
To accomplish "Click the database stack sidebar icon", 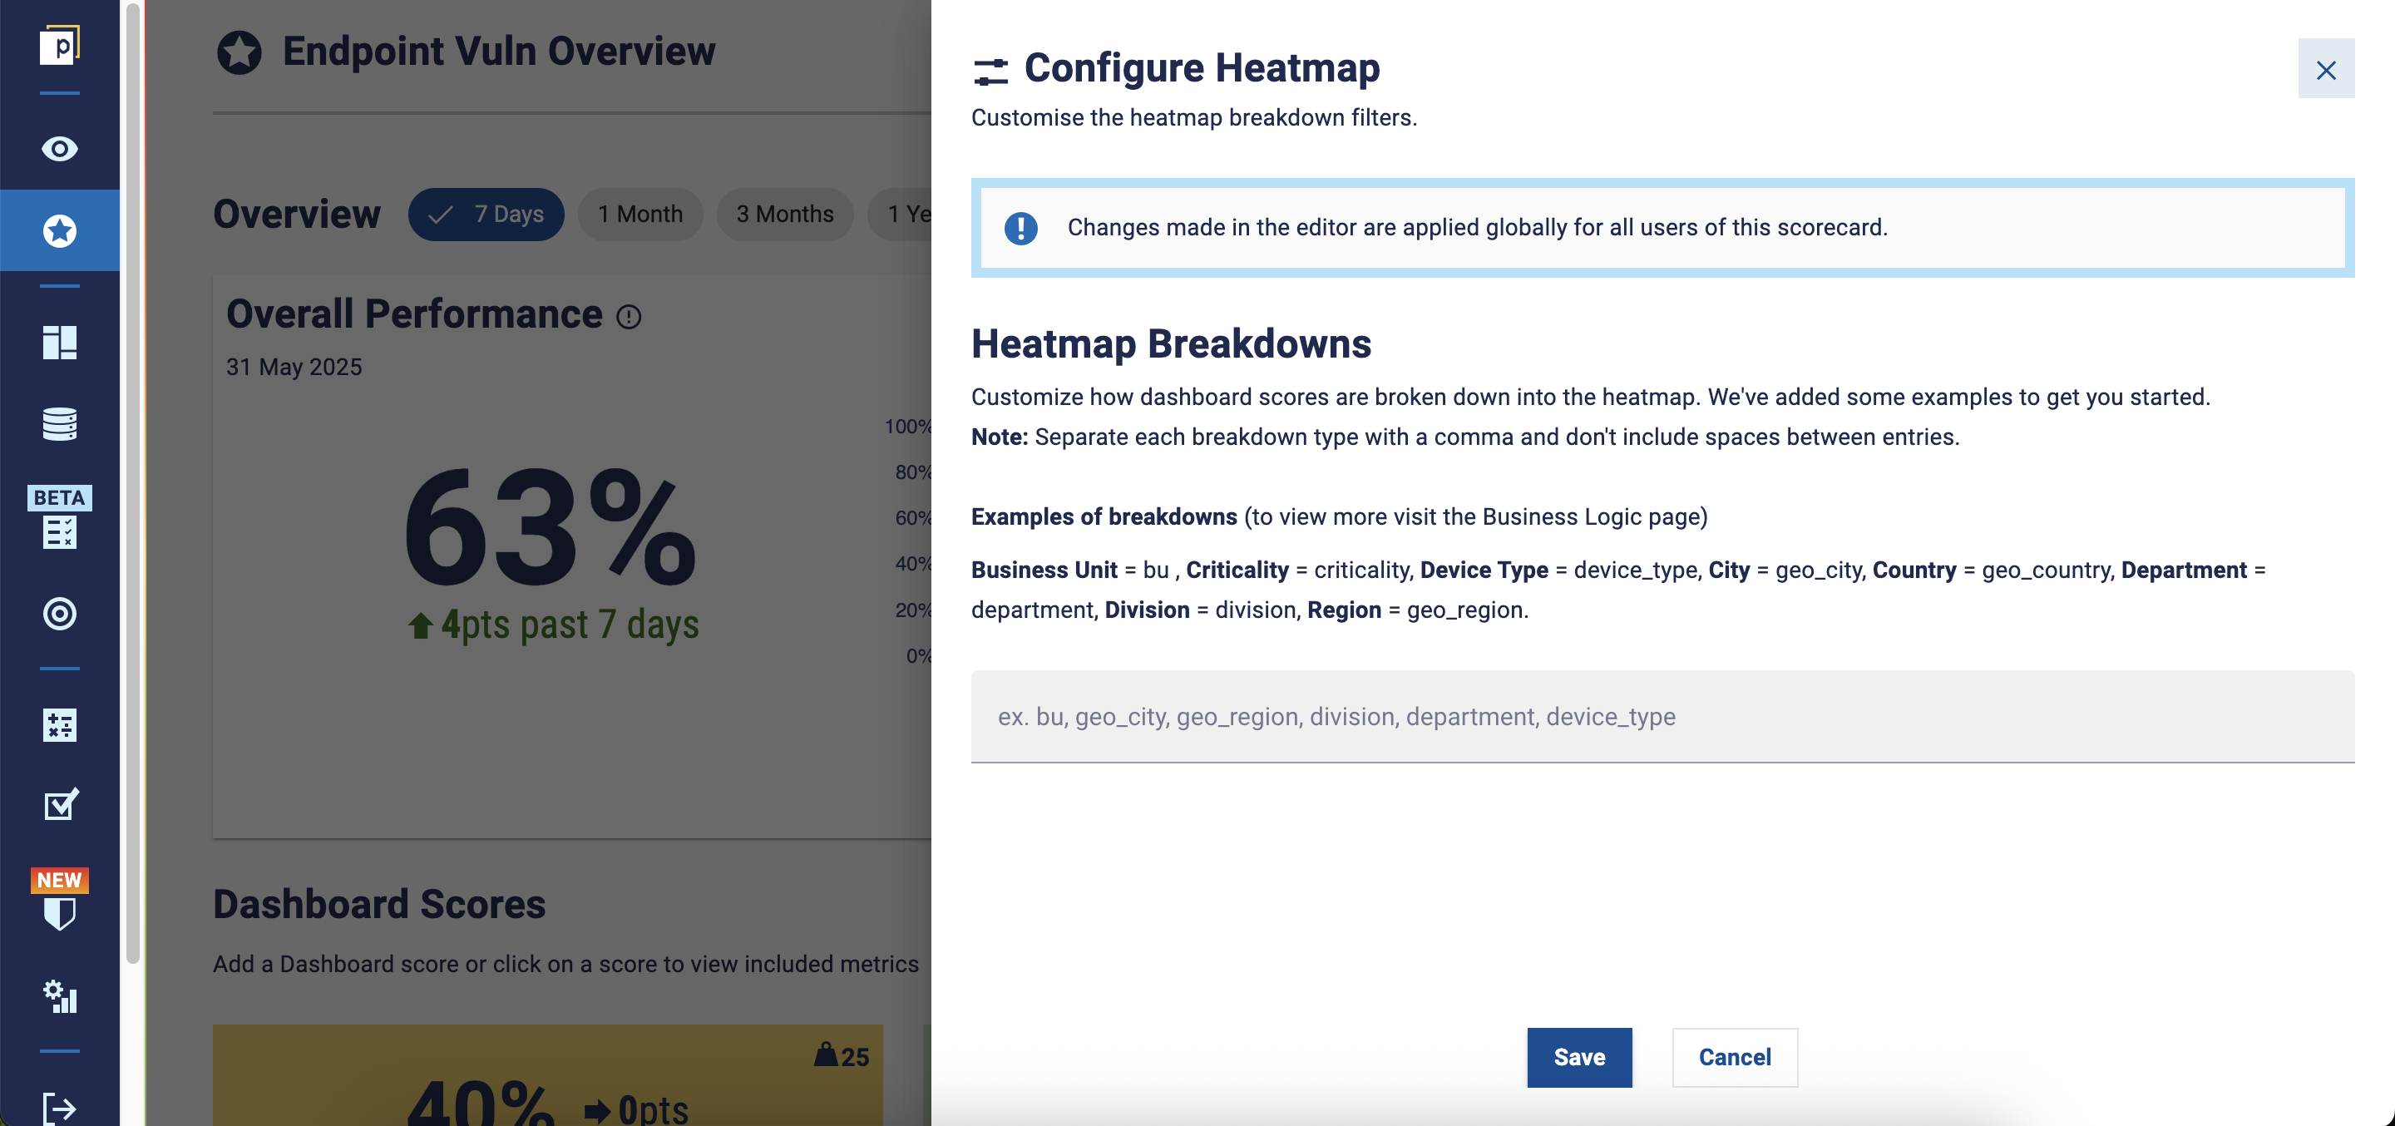I will (x=60, y=424).
